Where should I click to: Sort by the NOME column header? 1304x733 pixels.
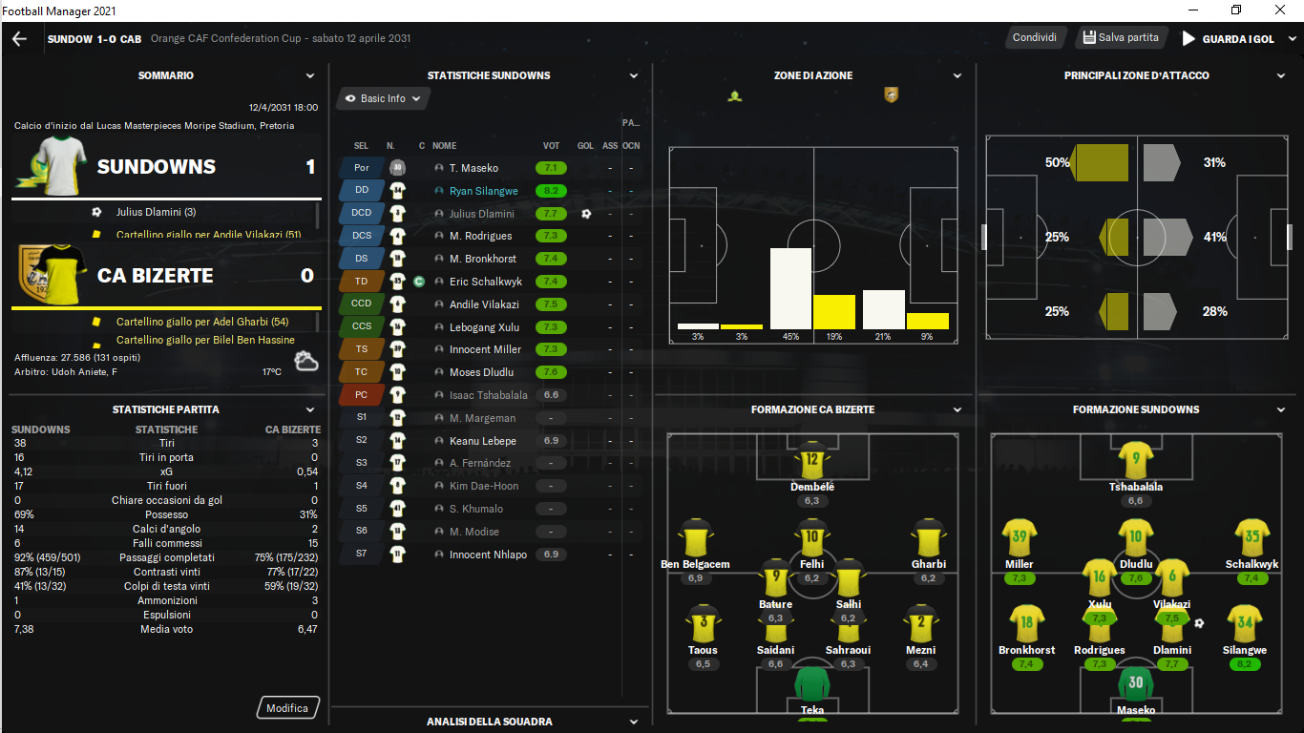tap(444, 146)
